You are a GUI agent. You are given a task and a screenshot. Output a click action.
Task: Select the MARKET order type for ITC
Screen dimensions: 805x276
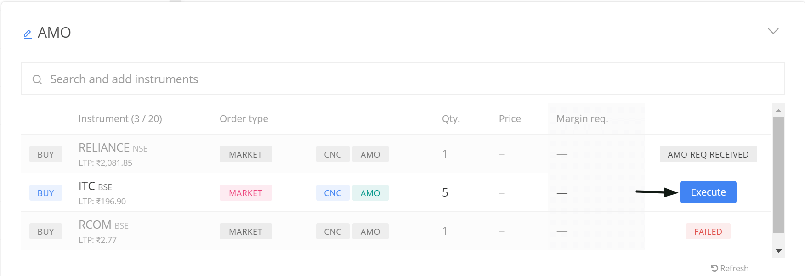(245, 193)
